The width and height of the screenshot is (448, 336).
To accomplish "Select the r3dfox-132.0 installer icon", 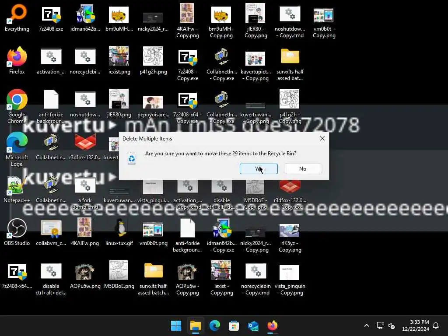I will 85,147.
